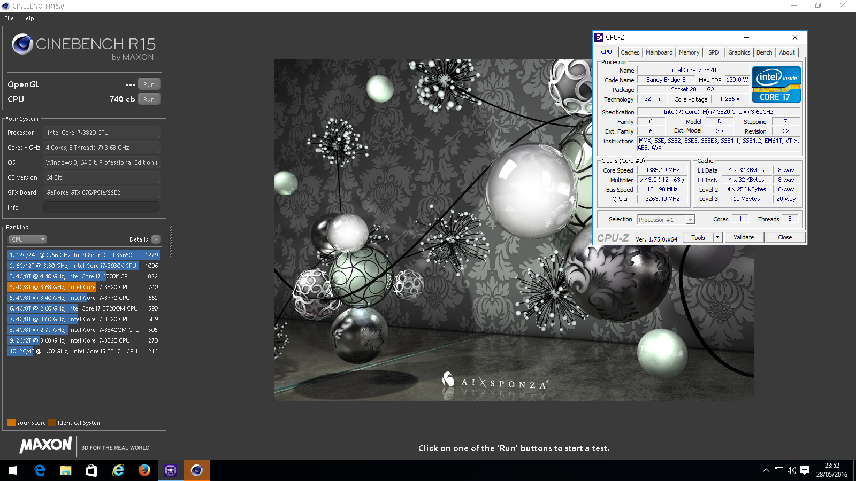Open the About tab in CPU-Z
The width and height of the screenshot is (856, 481).
[787, 52]
